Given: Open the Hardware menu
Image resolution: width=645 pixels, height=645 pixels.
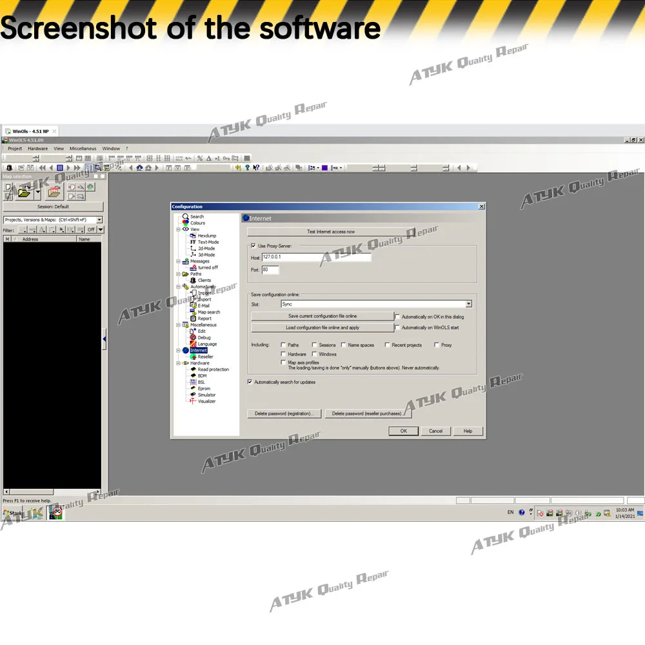Looking at the screenshot, I should coord(38,148).
